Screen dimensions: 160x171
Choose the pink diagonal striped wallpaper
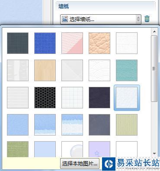point(72,43)
